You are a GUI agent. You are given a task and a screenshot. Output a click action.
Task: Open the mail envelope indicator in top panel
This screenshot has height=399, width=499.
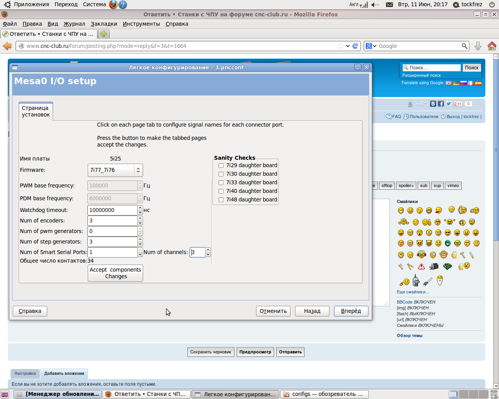click(389, 5)
